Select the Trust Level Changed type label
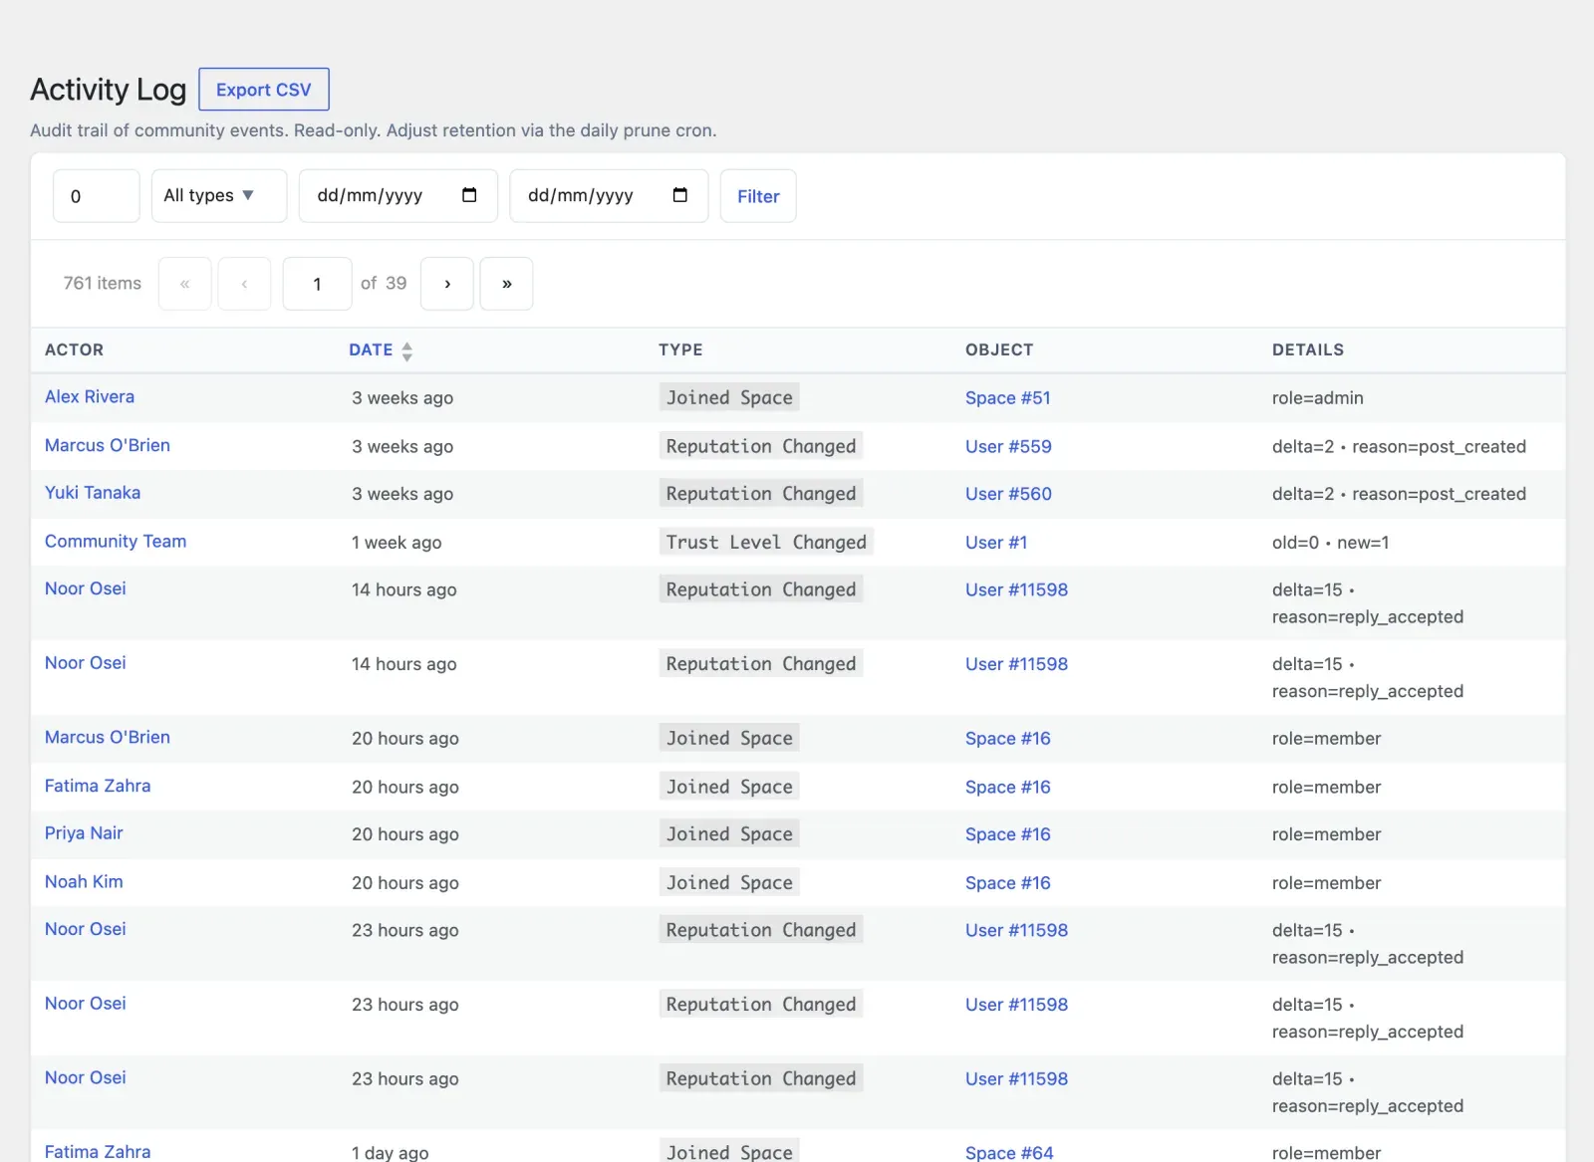The height and width of the screenshot is (1162, 1594). (766, 542)
